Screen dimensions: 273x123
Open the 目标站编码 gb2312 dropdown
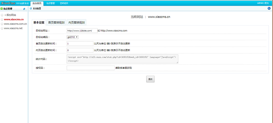point(72,37)
